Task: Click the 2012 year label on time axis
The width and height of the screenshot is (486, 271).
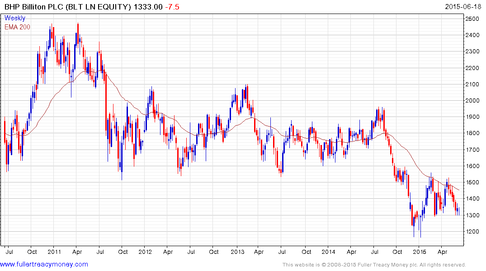Action: [145, 252]
